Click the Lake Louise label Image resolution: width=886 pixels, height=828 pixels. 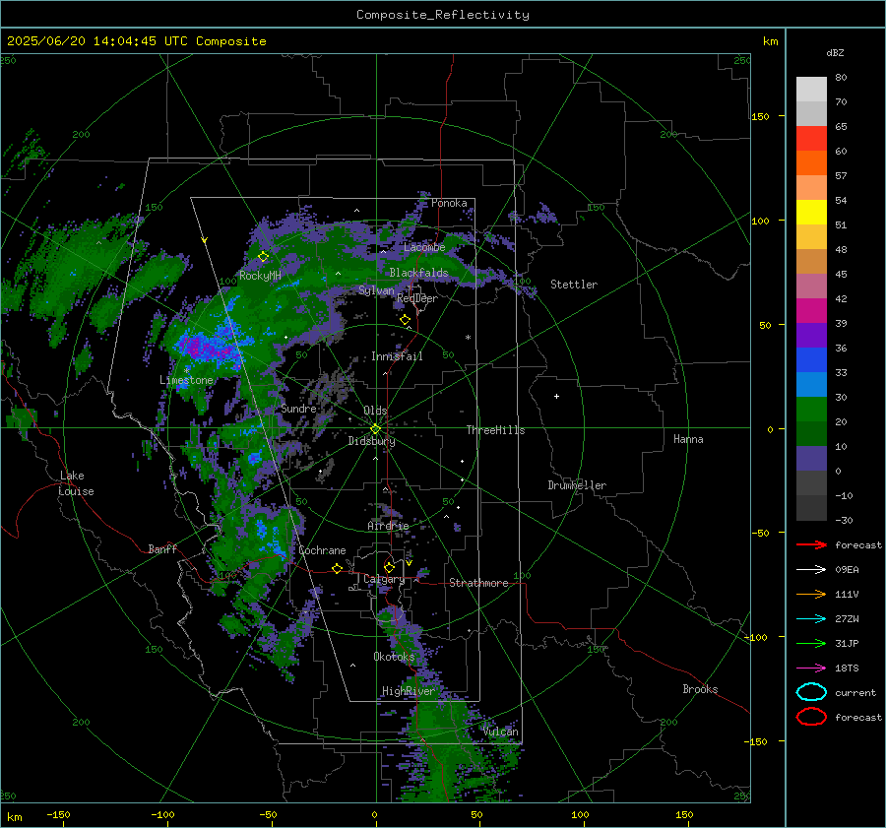pyautogui.click(x=76, y=483)
